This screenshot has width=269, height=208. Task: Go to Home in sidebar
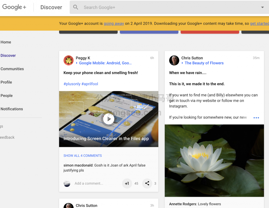tap(6, 42)
